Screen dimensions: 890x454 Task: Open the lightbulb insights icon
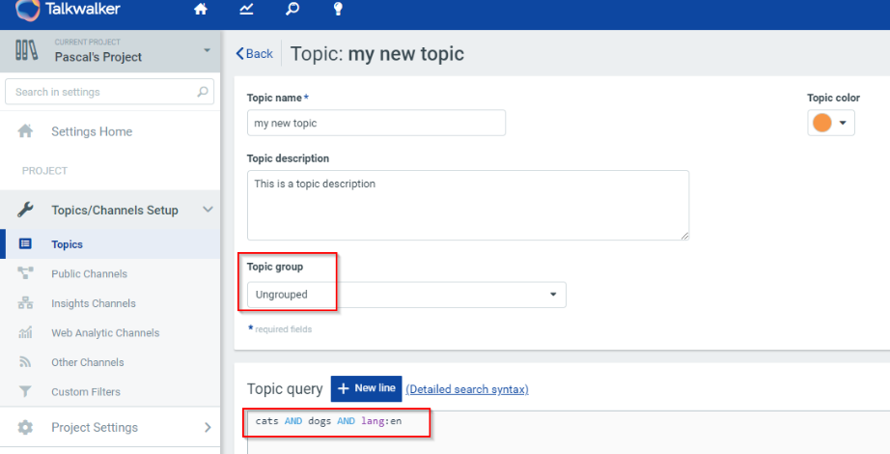338,11
